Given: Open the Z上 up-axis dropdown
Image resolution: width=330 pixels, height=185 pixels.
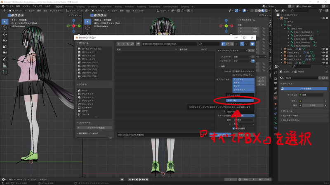Looking at the screenshot, I should tap(243, 125).
